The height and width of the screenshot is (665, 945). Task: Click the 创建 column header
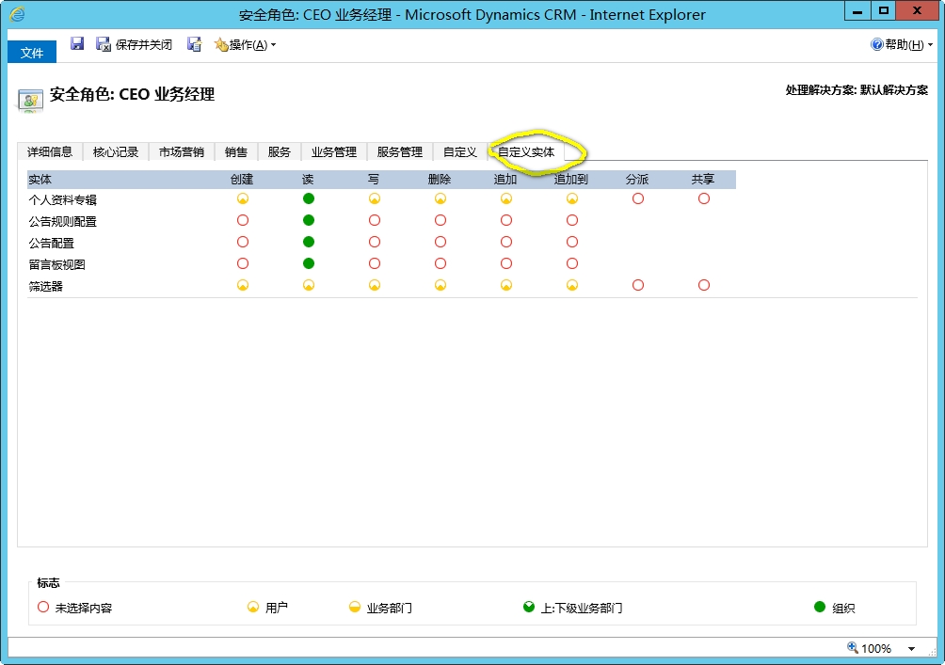242,180
